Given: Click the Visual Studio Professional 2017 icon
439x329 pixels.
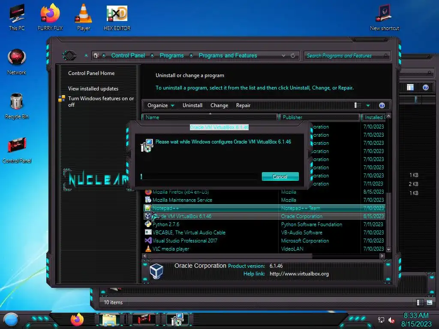Looking at the screenshot, I should tap(148, 240).
